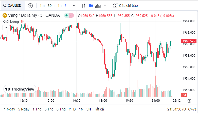This screenshot has height=113, width=198.
Task: Switch to 30m timeframe
Action: click(51, 5)
